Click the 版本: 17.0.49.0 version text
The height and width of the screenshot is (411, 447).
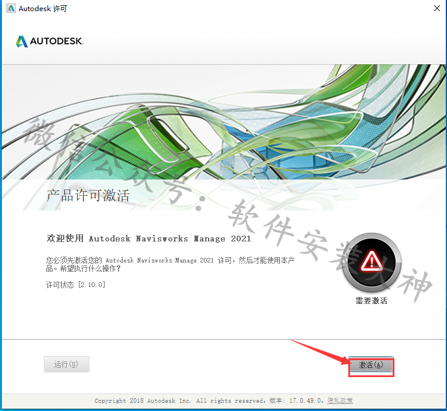pos(296,400)
